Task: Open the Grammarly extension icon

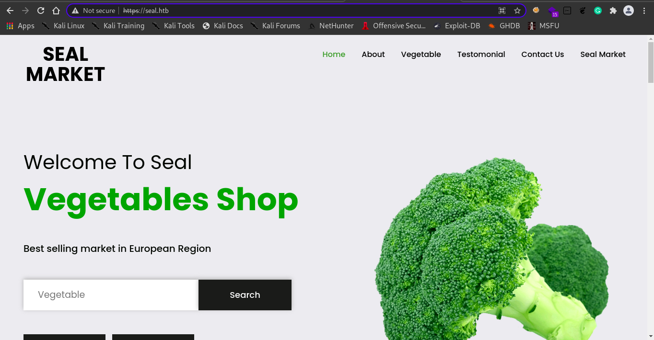Action: [598, 11]
